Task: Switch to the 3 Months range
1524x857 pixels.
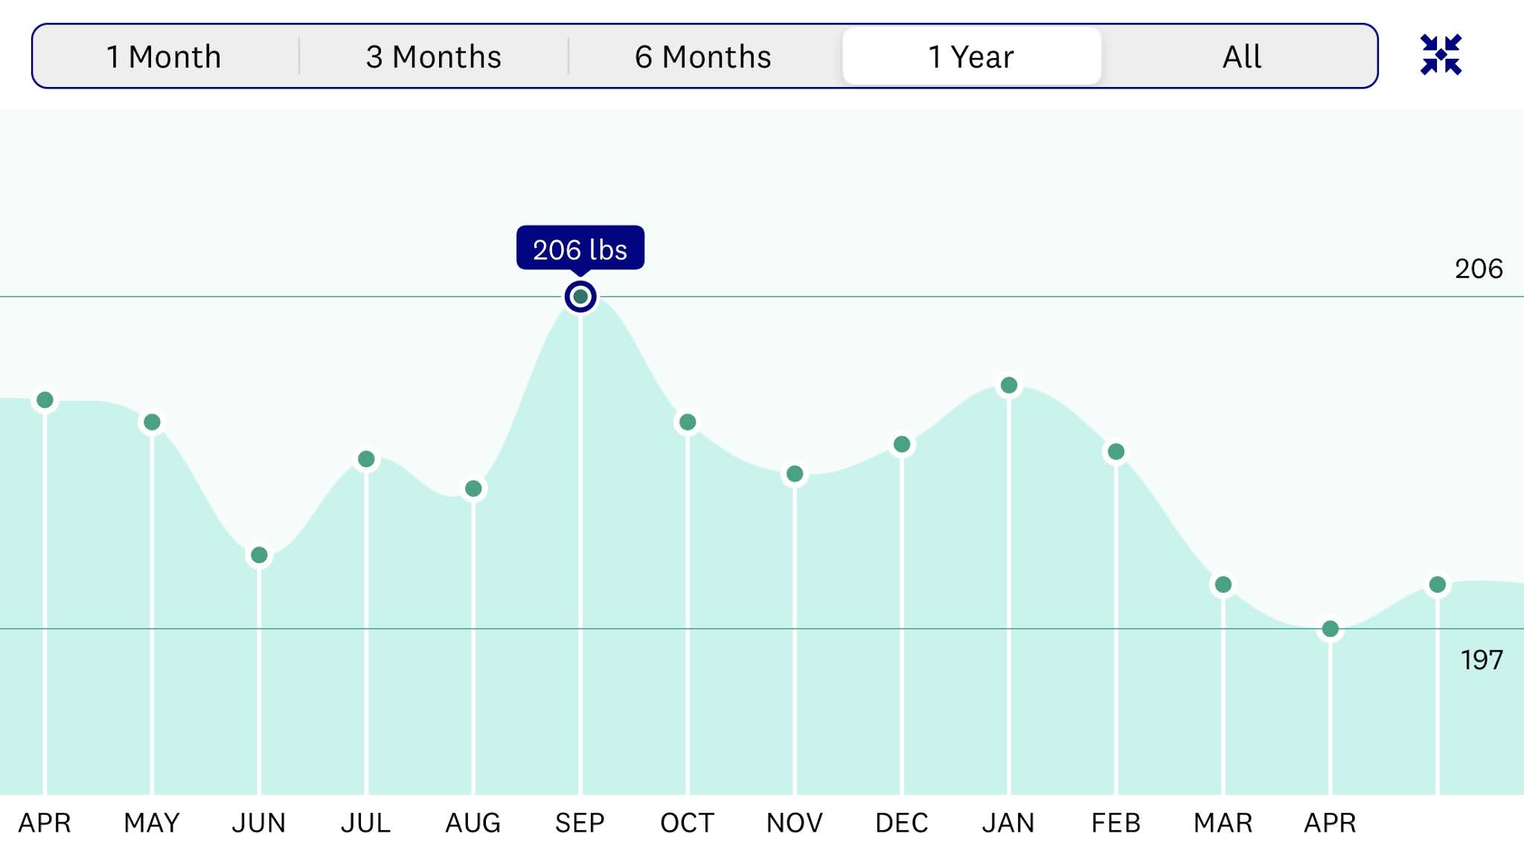Action: pyautogui.click(x=434, y=57)
